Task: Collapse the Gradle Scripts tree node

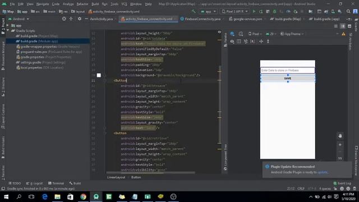Action: [x=8, y=30]
